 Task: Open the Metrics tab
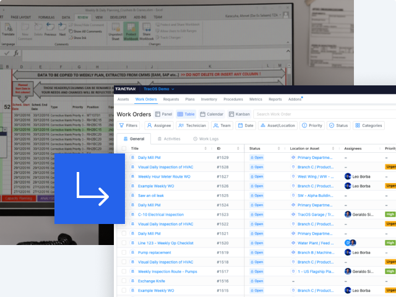tap(256, 99)
